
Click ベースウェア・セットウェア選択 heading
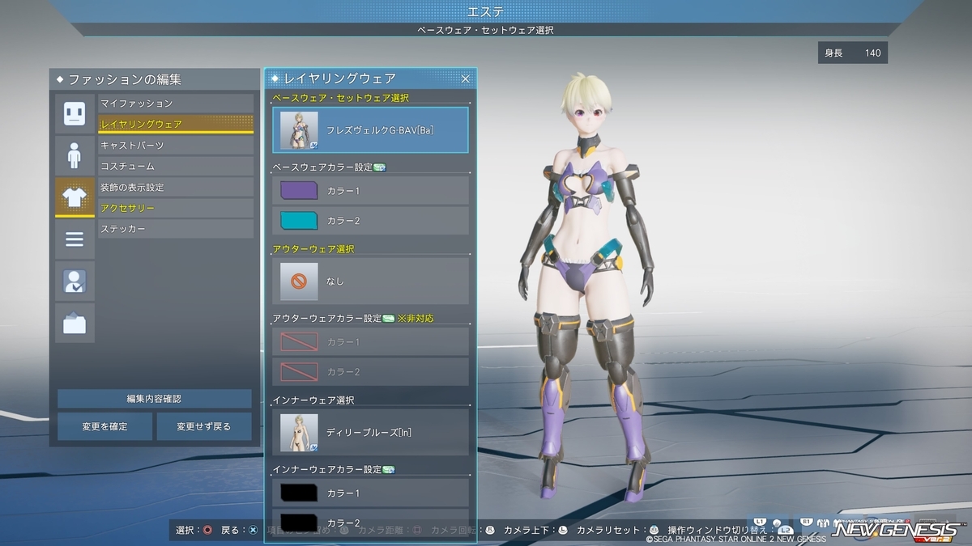(x=341, y=98)
